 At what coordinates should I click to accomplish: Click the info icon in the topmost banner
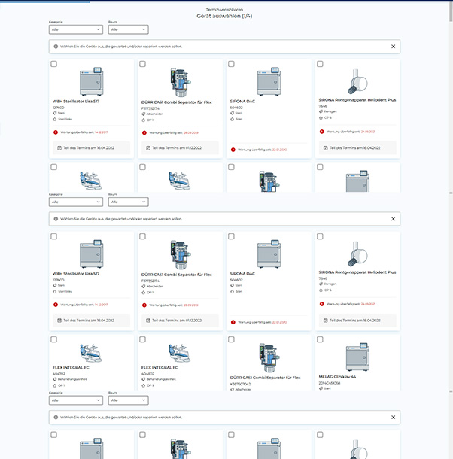click(x=56, y=47)
